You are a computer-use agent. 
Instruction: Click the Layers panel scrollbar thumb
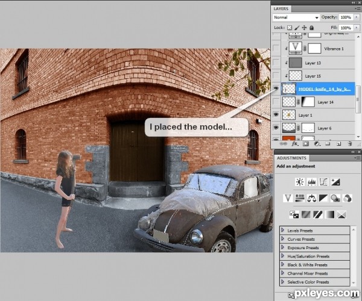[x=358, y=99]
